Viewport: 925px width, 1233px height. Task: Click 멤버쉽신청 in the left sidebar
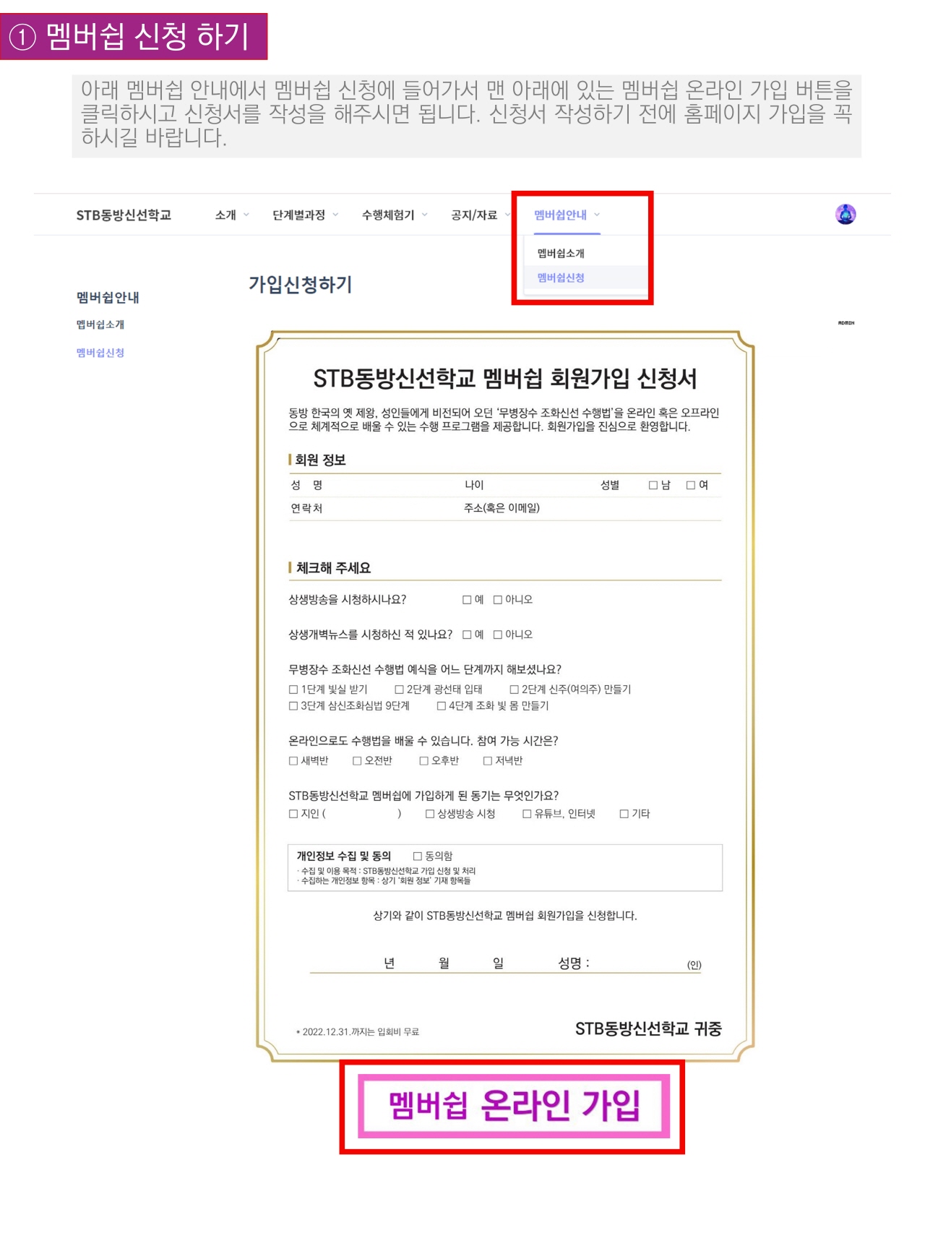(100, 353)
